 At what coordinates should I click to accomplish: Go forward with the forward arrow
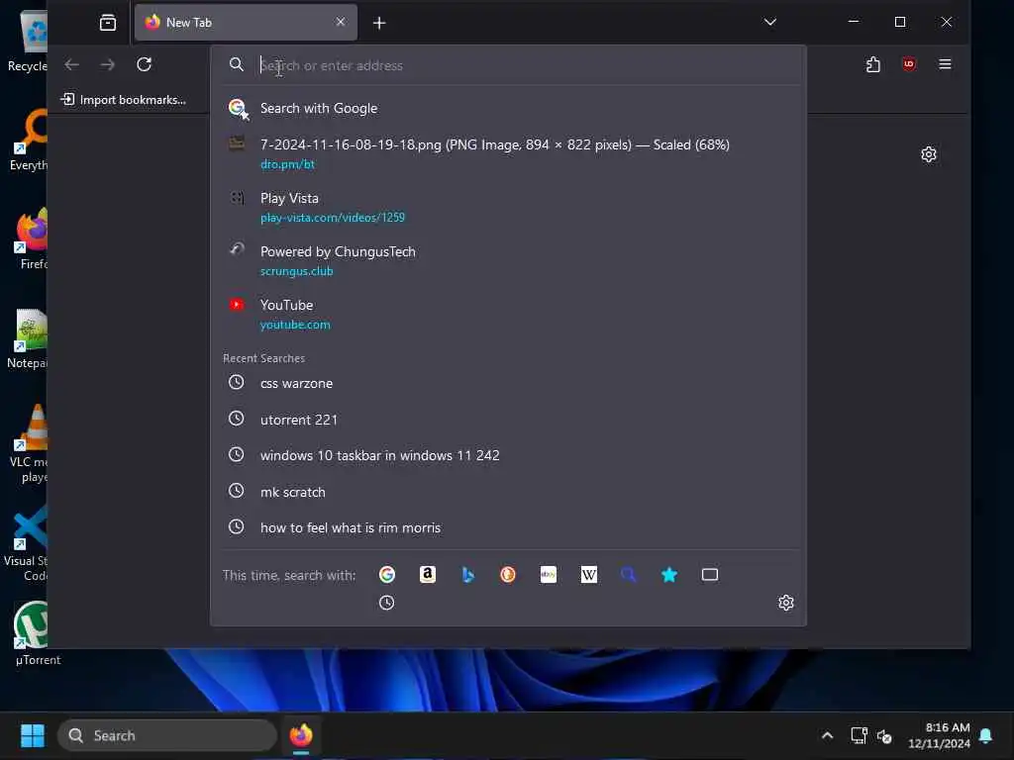pyautogui.click(x=108, y=64)
